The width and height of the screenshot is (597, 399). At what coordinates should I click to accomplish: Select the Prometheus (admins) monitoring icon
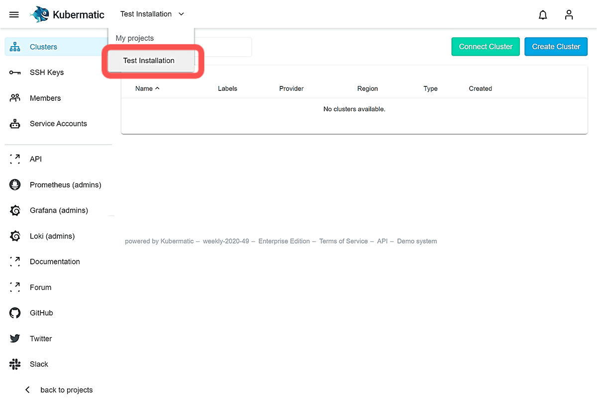click(14, 184)
